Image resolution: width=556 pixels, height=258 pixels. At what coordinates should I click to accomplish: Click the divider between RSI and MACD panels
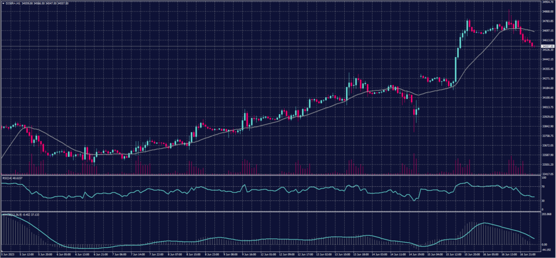click(271, 211)
